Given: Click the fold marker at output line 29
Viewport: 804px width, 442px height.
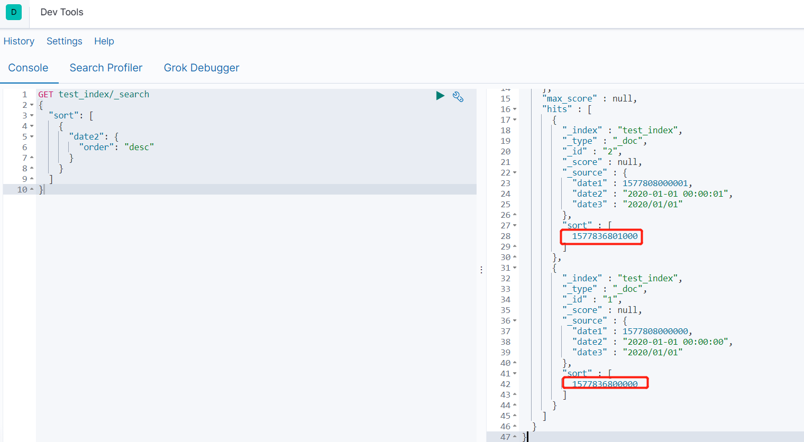Looking at the screenshot, I should pos(515,246).
